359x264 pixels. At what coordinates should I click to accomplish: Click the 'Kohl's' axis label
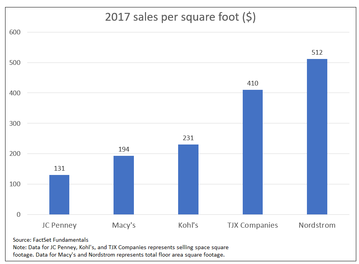pyautogui.click(x=188, y=225)
